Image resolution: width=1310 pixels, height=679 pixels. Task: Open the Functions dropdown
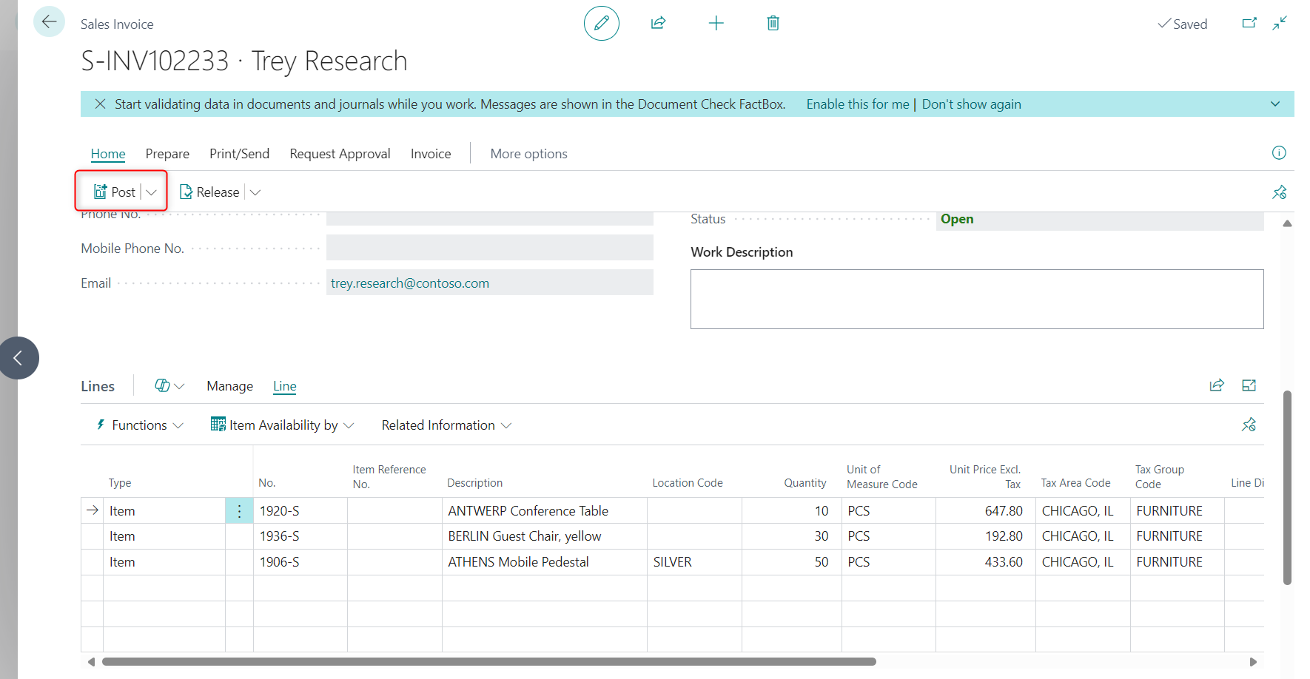[140, 425]
